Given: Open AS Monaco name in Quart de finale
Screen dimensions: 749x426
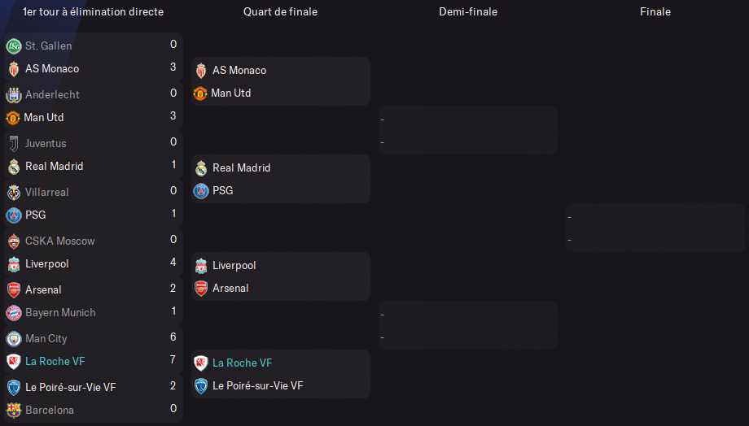Looking at the screenshot, I should [x=239, y=71].
